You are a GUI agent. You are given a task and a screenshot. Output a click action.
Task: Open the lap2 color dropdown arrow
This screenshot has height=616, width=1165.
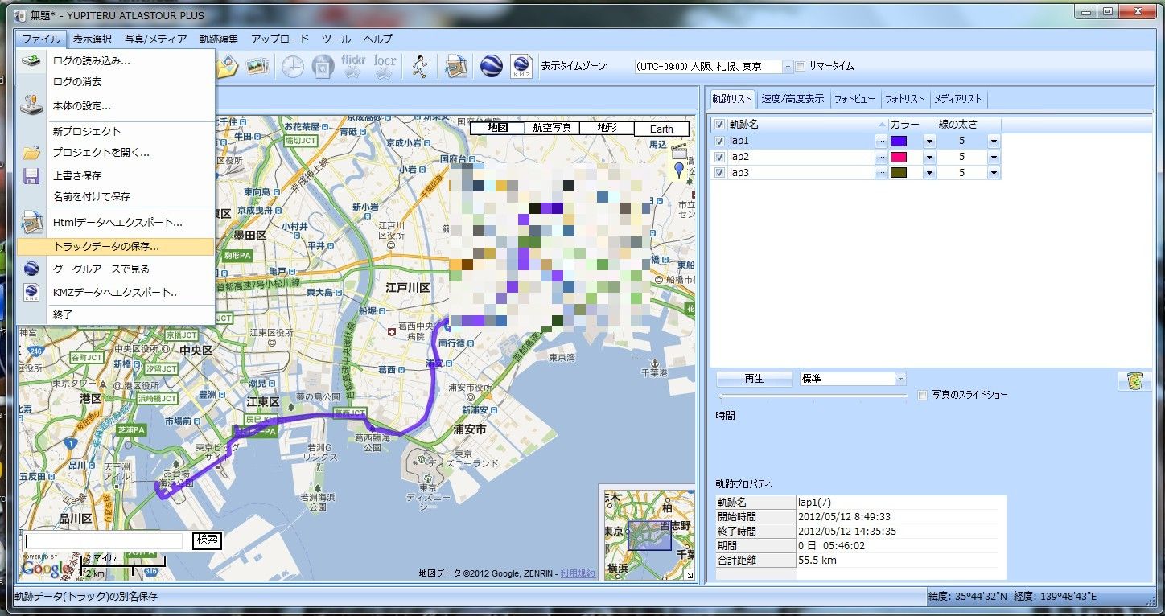928,157
